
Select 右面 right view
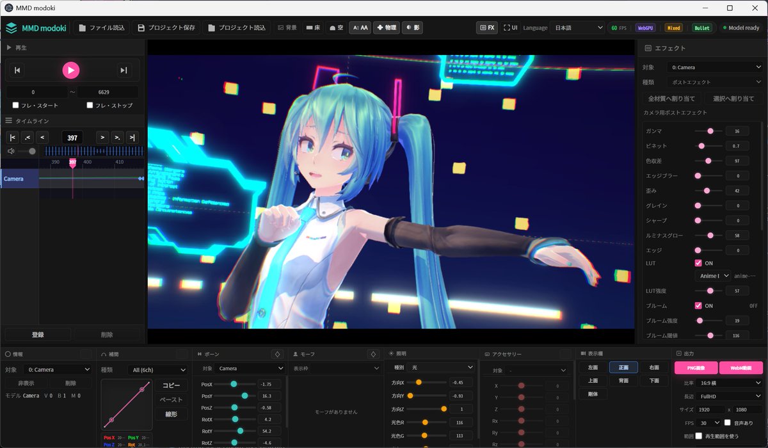(654, 367)
